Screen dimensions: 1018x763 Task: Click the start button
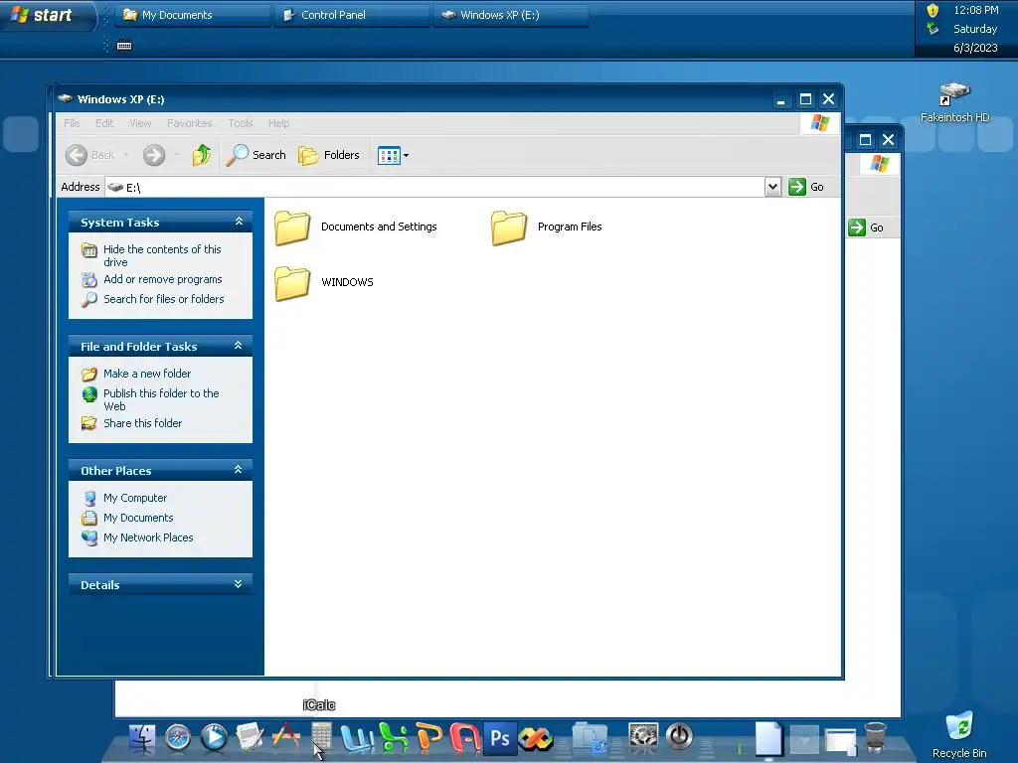tap(46, 14)
